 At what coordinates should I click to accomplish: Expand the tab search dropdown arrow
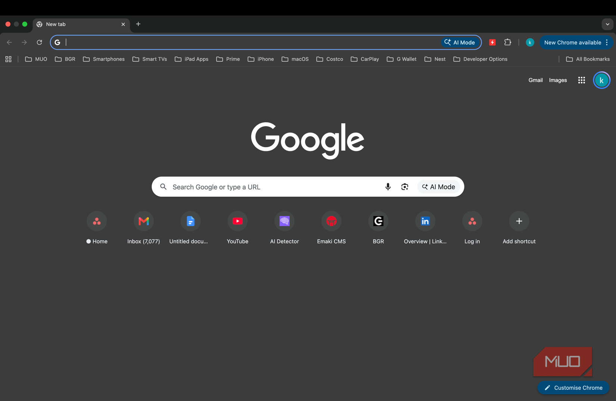pos(607,24)
